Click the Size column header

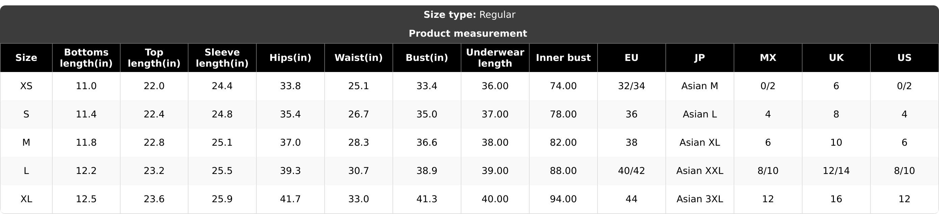tap(26, 58)
